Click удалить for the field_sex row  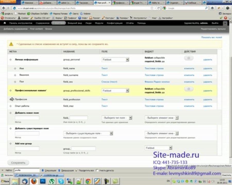[x=208, y=82]
